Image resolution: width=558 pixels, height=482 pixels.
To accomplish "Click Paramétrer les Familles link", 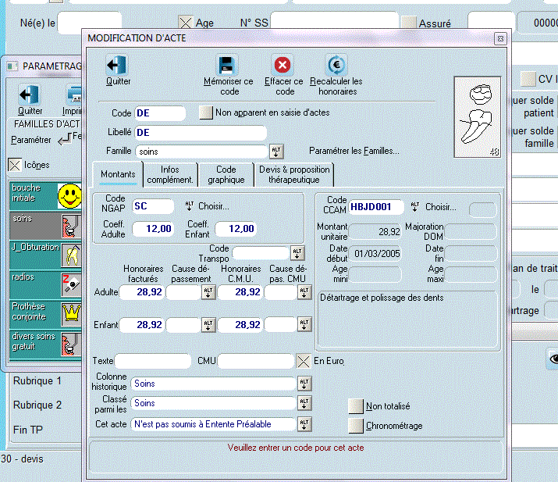I will point(354,151).
